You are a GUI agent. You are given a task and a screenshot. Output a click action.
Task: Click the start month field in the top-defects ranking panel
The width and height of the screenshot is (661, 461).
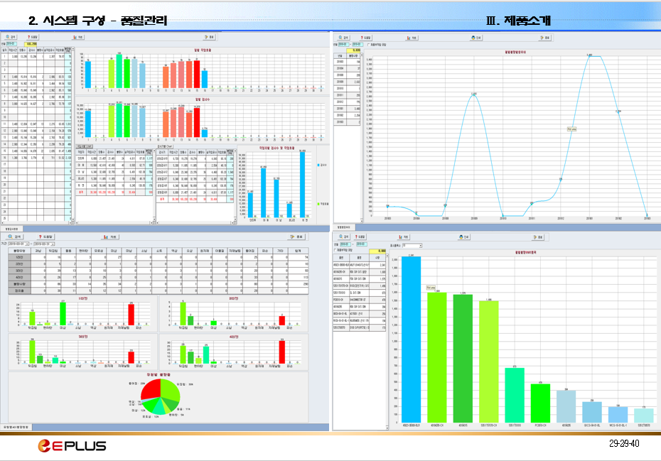345,244
